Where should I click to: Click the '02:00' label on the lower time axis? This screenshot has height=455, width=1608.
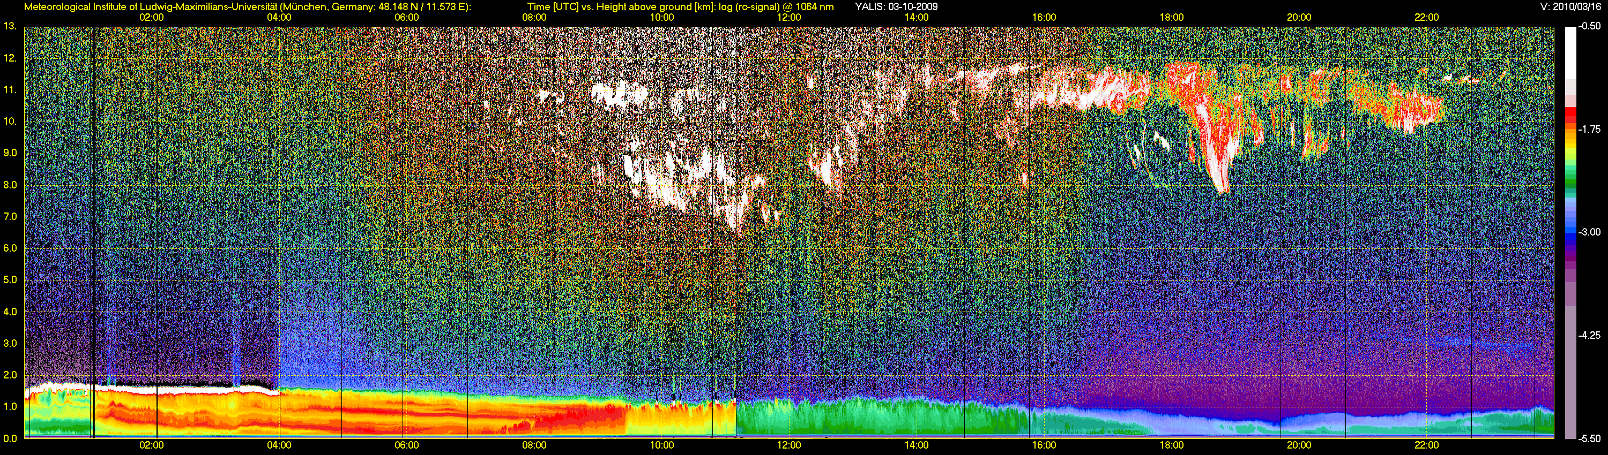(x=151, y=445)
